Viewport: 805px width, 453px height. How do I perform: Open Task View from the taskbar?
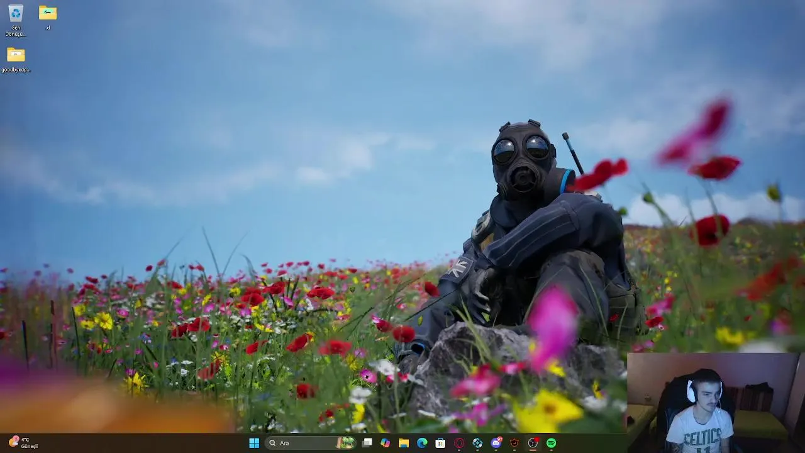(367, 443)
